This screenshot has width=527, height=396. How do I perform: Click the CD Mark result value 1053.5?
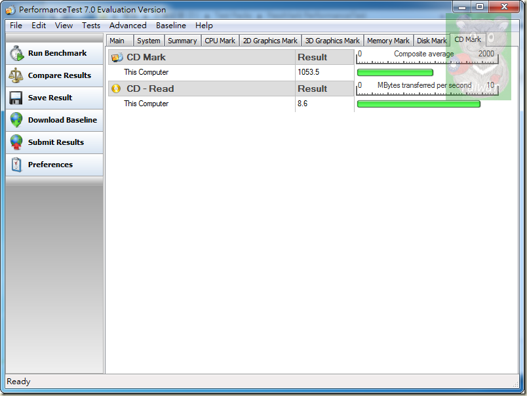pos(308,72)
